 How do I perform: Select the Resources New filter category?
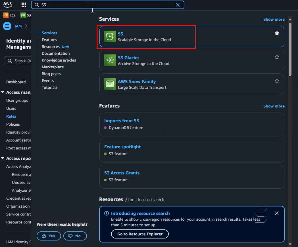tap(55, 47)
